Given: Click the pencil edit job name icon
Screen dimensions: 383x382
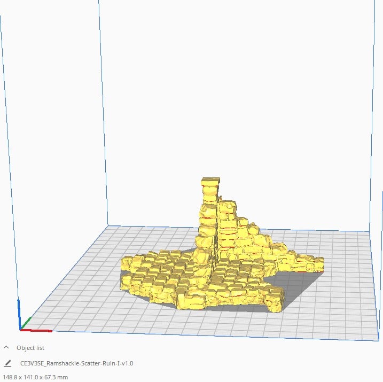Looking at the screenshot, I should click(x=7, y=363).
